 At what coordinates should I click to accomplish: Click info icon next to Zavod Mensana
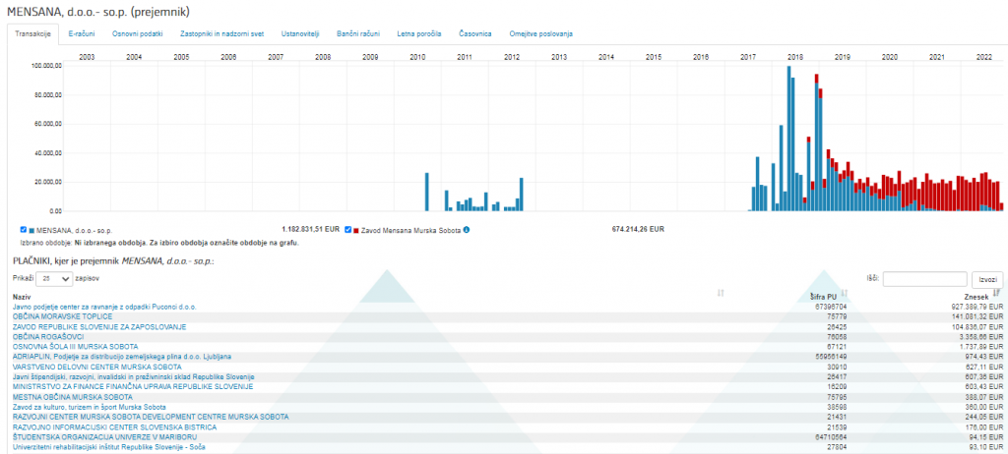467,230
